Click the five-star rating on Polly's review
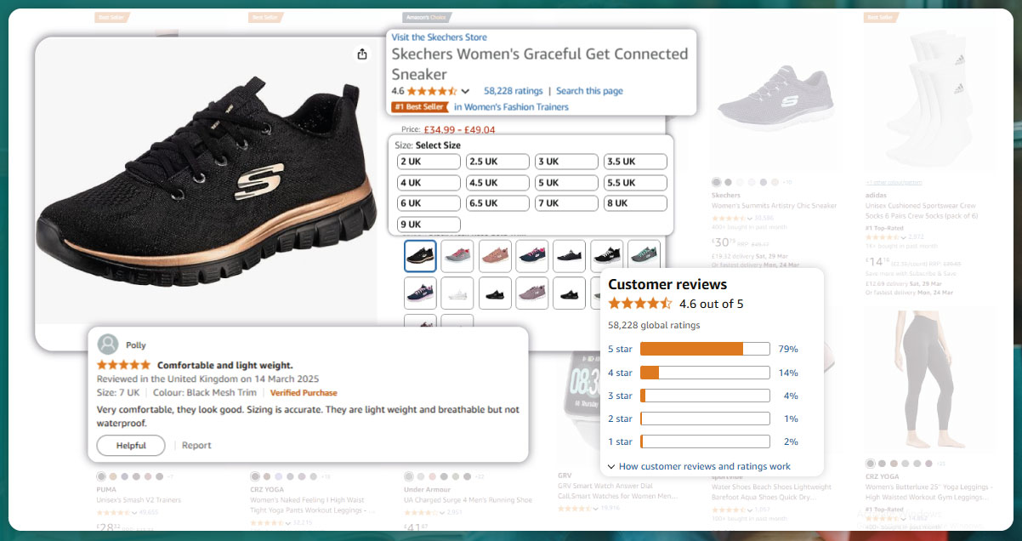Screen dimensions: 1022x541 pos(123,365)
